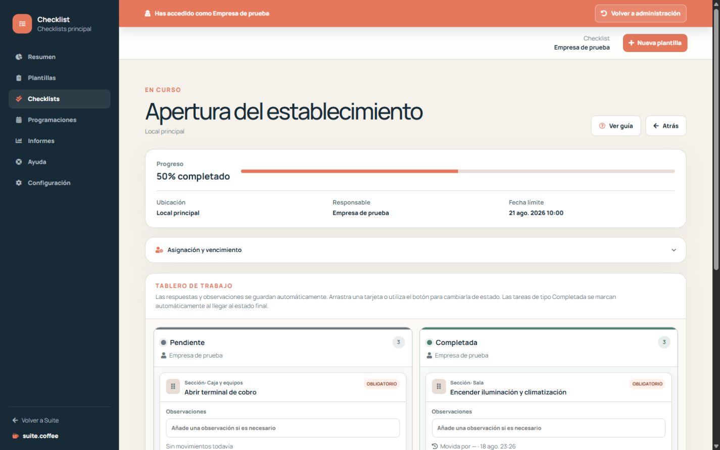Image resolution: width=720 pixels, height=450 pixels.
Task: Click the Informes chart icon
Action: point(19,141)
